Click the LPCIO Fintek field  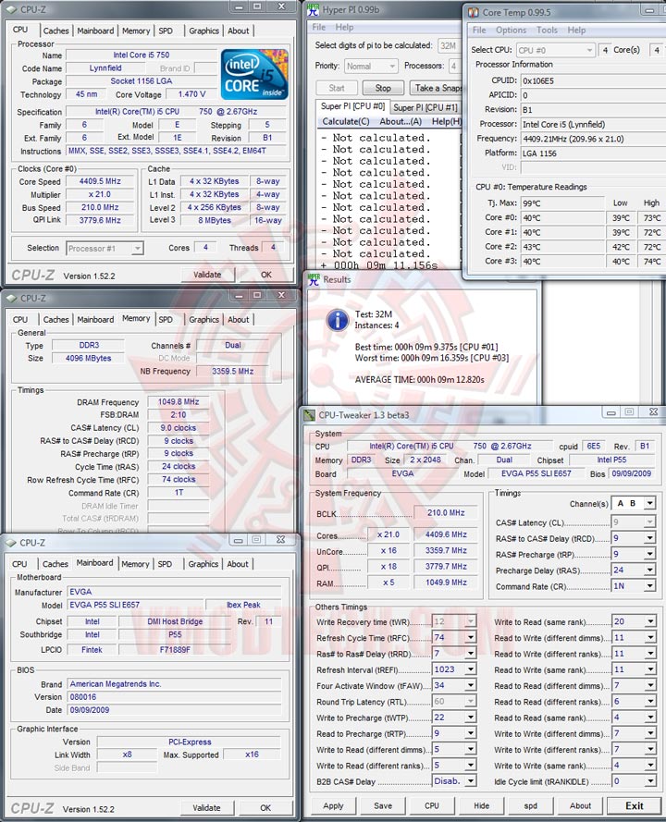coord(92,650)
